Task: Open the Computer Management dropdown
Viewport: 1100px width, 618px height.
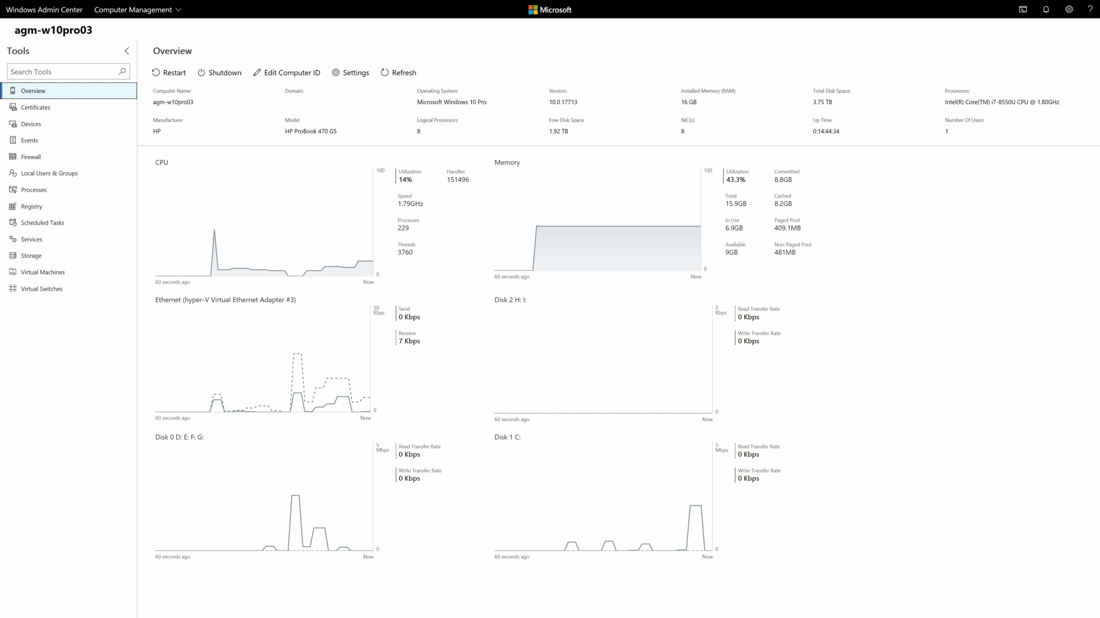Action: [137, 9]
